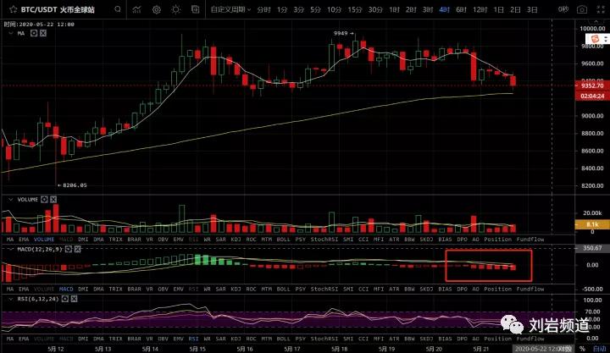Screen dimensions: 610x353
Task: Add BTC/USDT to favorites with the star icon
Action: click(13, 9)
